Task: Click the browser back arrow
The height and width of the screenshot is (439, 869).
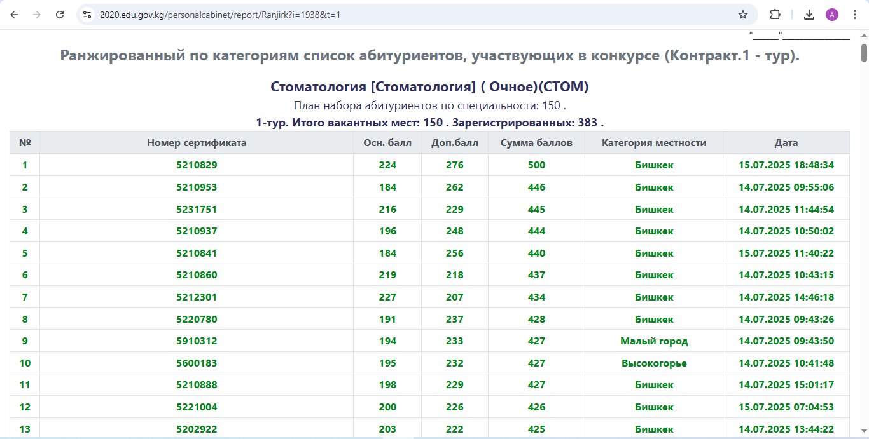Action: (14, 15)
